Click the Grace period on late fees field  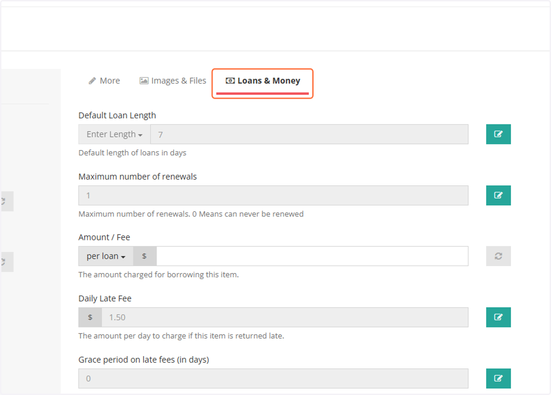[x=273, y=378]
